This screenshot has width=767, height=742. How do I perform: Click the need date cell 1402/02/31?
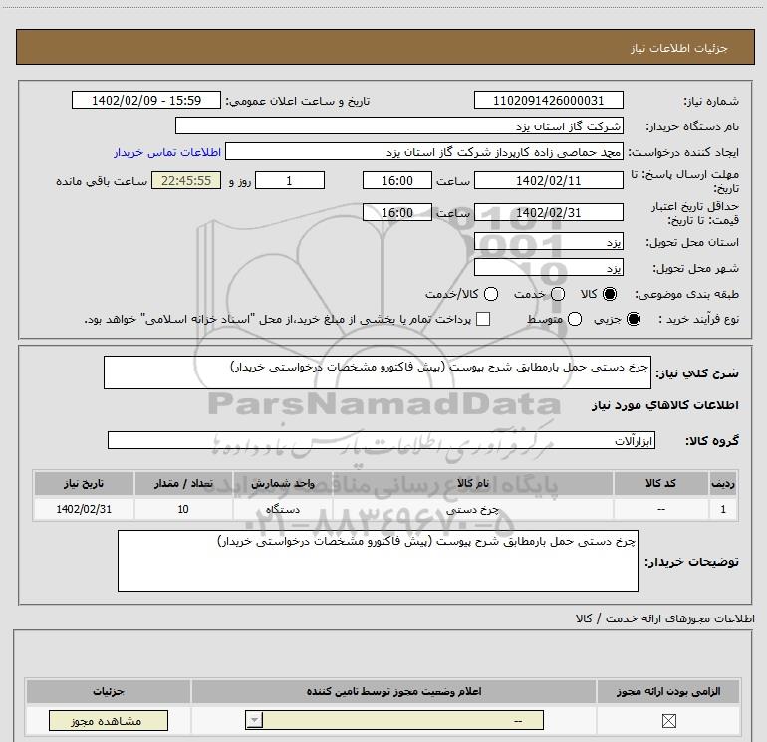[x=84, y=509]
